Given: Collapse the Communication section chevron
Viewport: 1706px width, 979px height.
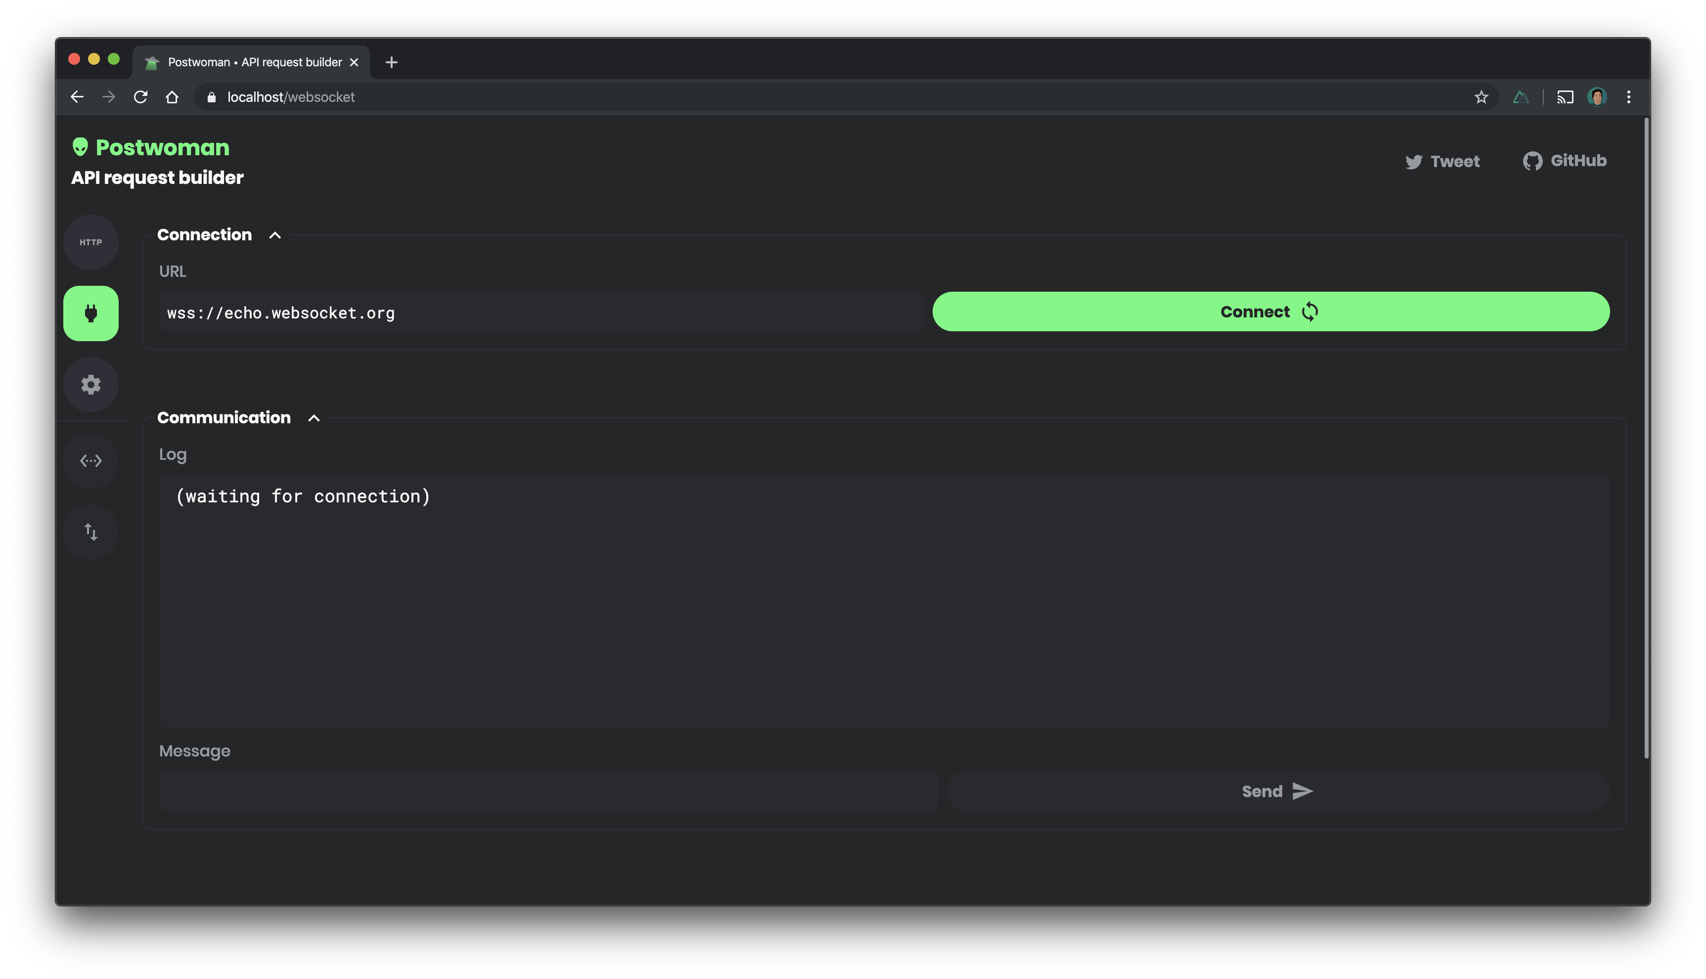Looking at the screenshot, I should 314,418.
